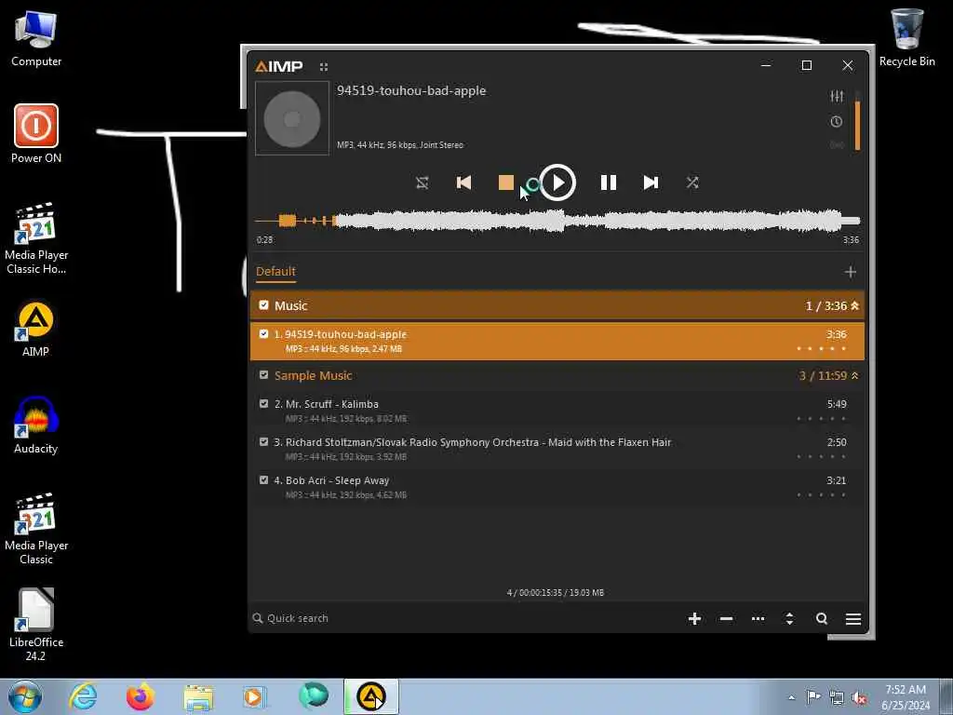Open the hamburger playlist menu
This screenshot has height=715, width=953.
[853, 618]
